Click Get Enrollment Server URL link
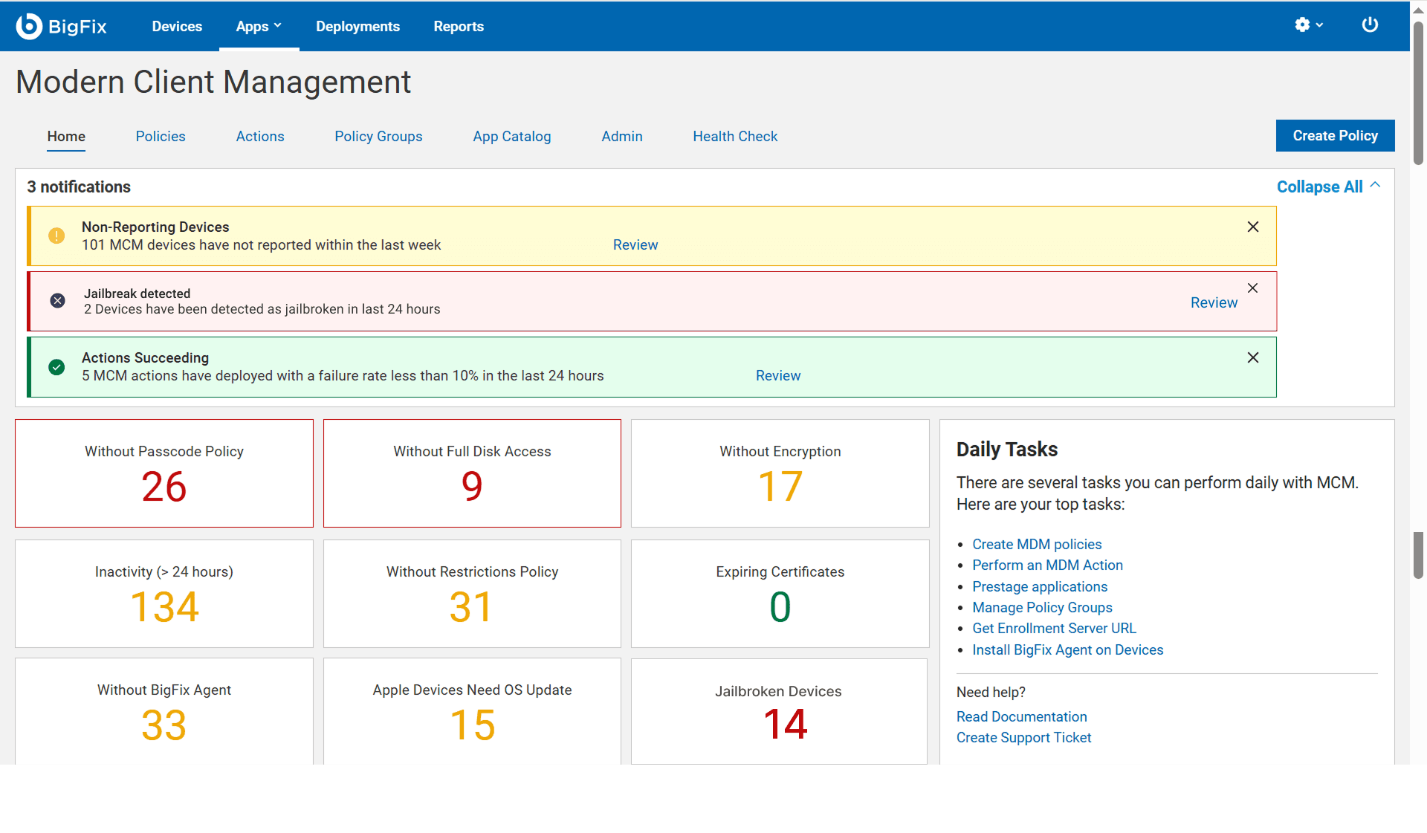Image resolution: width=1427 pixels, height=833 pixels. click(x=1054, y=629)
